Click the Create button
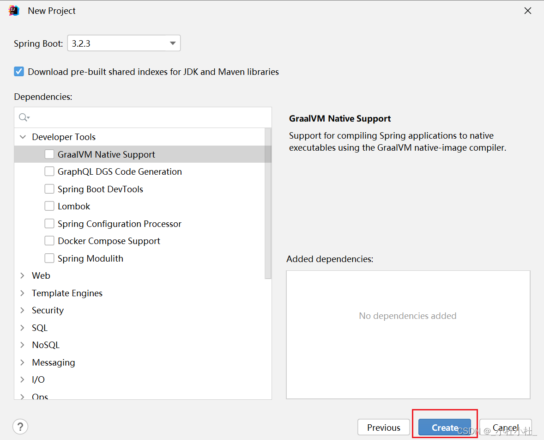The width and height of the screenshot is (544, 440). pyautogui.click(x=444, y=427)
